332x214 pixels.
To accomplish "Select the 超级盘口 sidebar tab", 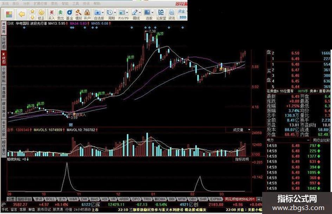I will [4, 148].
